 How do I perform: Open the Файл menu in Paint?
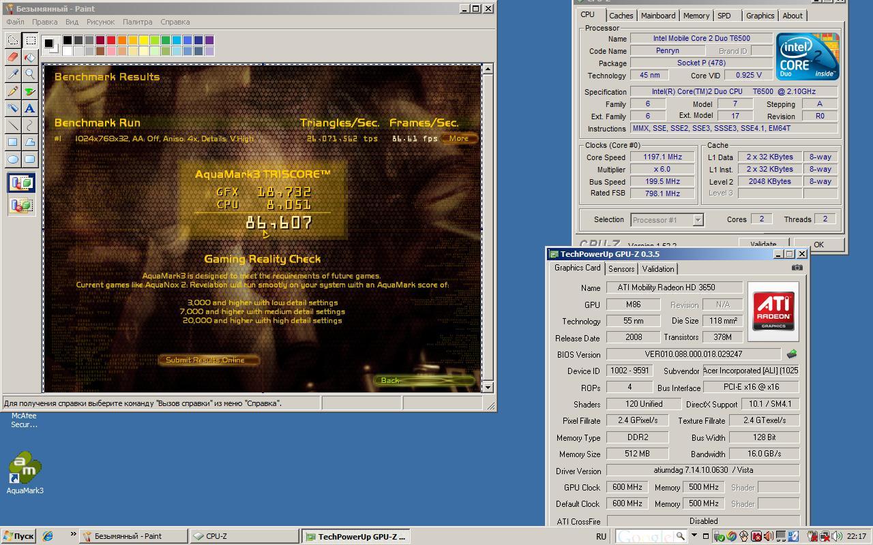15,22
